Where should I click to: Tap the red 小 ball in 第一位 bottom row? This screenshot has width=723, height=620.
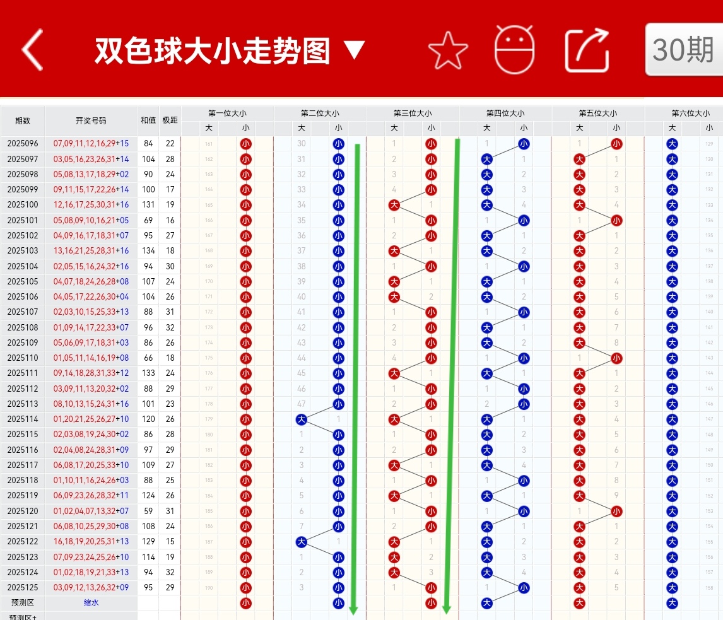(246, 603)
